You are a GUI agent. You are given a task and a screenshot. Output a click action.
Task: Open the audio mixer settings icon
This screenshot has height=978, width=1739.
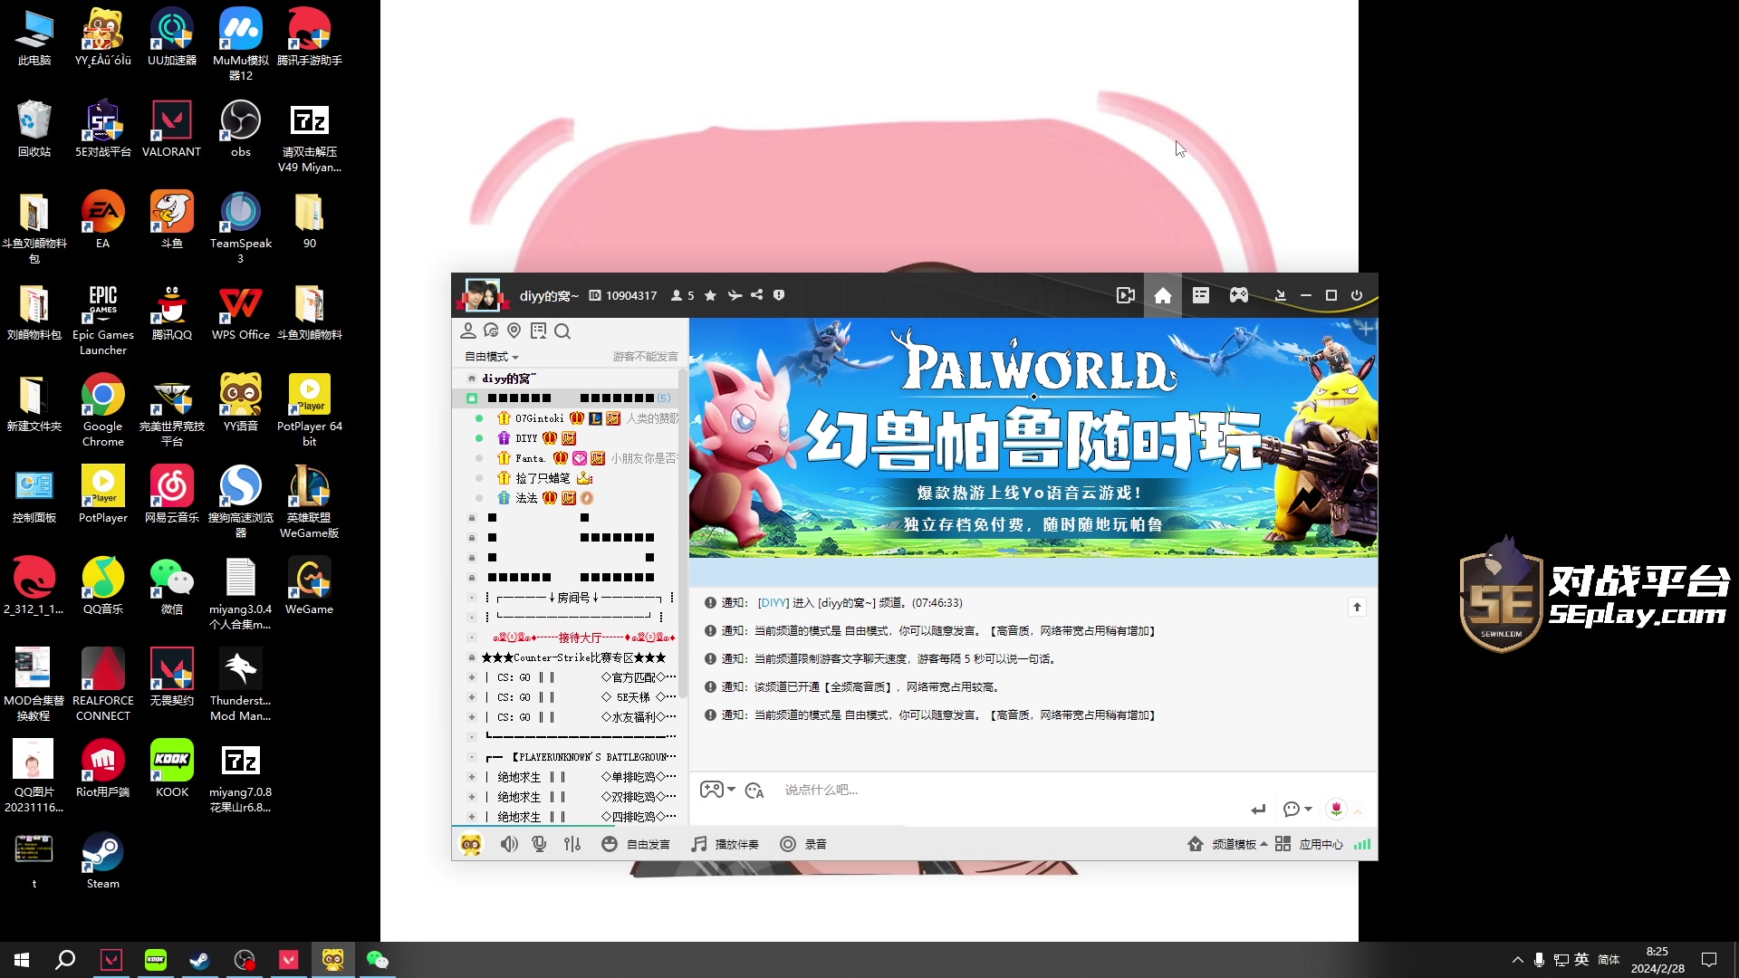click(572, 844)
